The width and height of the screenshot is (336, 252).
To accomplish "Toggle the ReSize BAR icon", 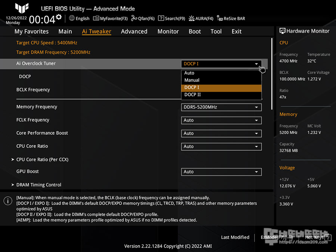I will [x=220, y=18].
